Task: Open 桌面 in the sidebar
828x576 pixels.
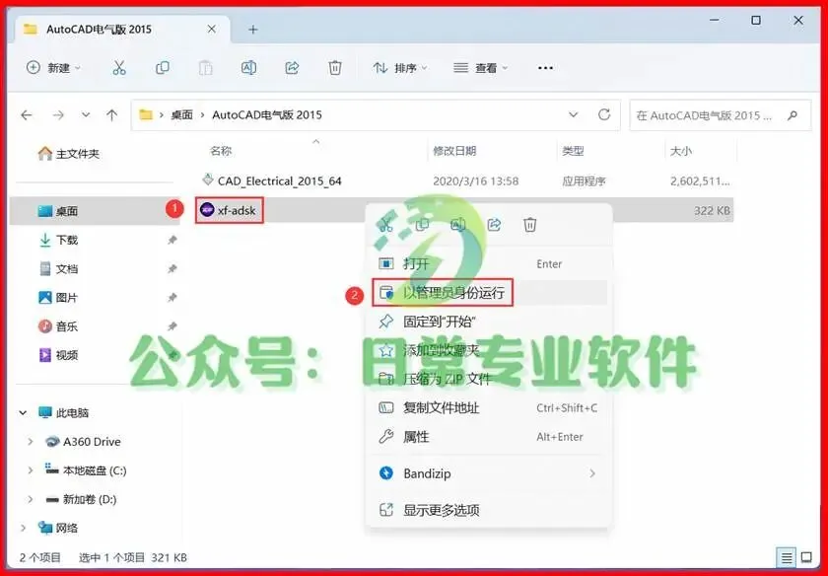Action: coord(58,211)
